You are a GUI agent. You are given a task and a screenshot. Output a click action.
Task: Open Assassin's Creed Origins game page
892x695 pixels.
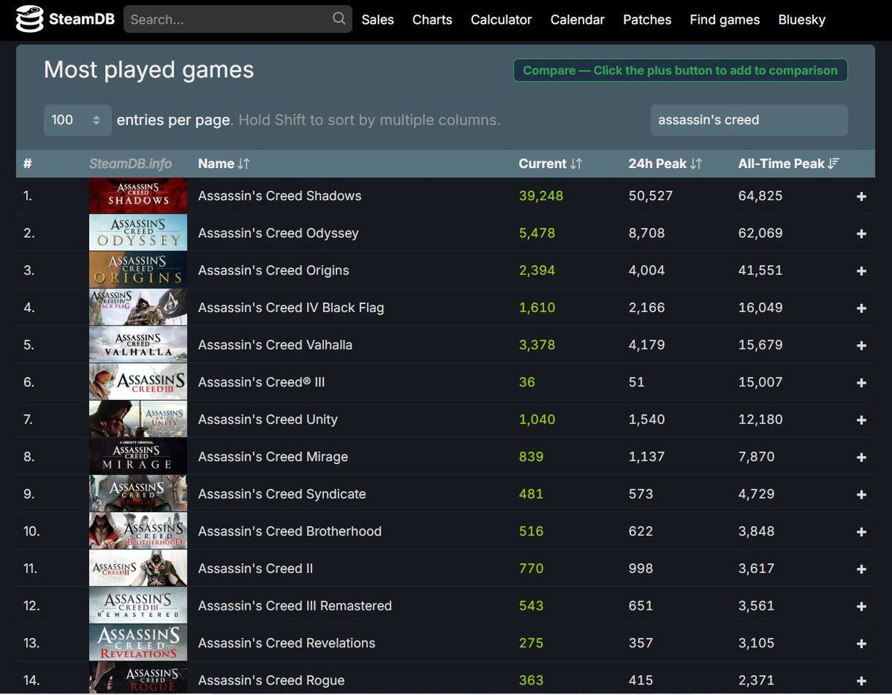(x=274, y=271)
